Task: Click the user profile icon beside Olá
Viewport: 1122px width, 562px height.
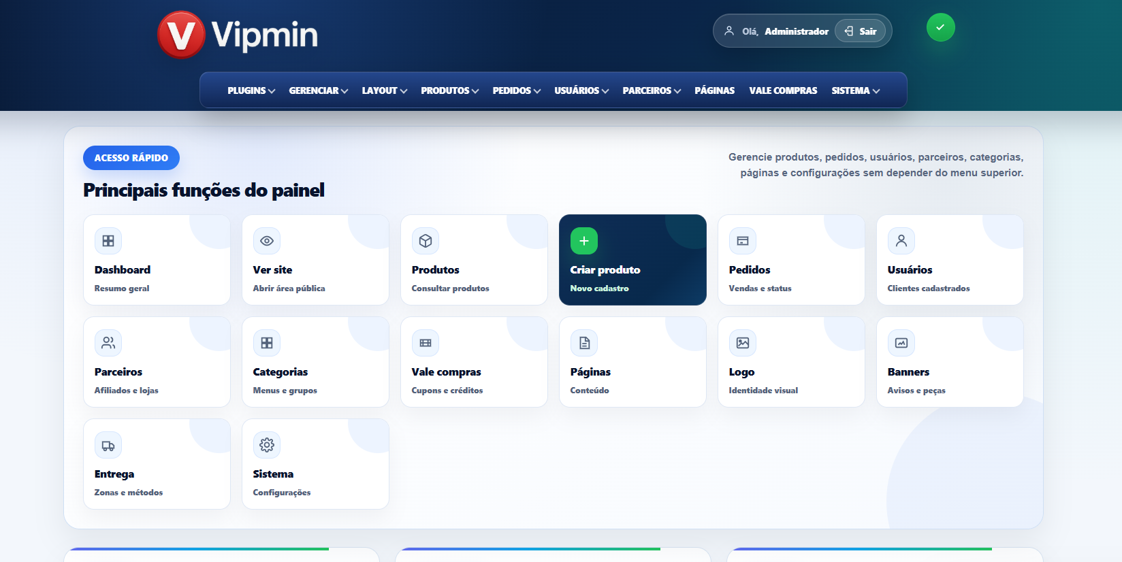Action: 729,31
